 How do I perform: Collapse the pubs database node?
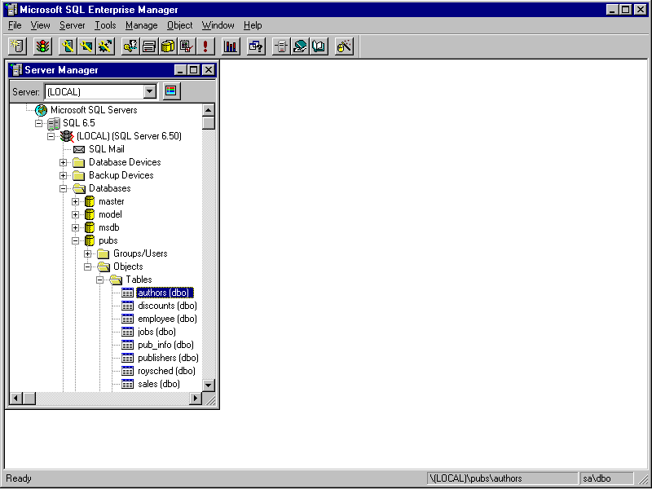pyautogui.click(x=76, y=240)
